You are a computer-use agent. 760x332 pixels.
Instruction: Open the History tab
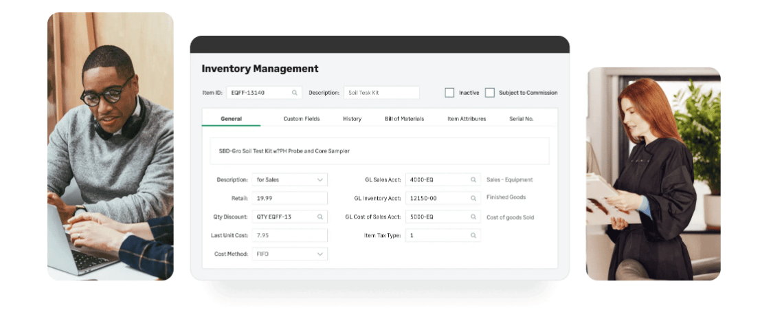352,119
